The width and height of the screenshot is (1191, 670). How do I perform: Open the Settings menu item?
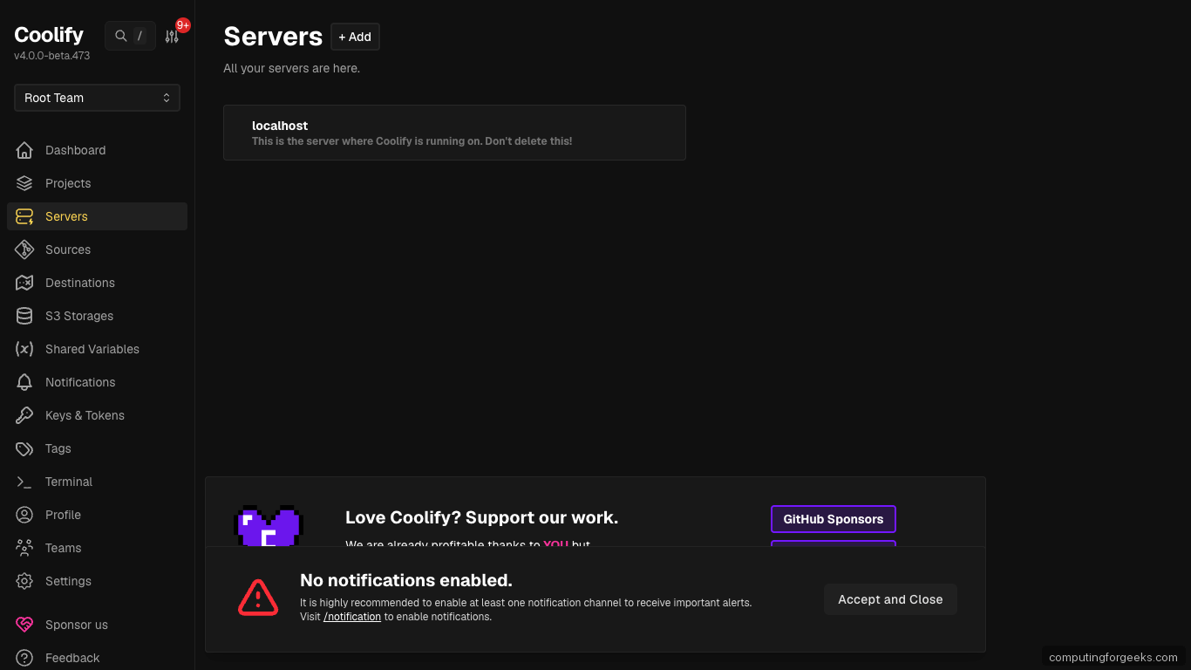(68, 581)
